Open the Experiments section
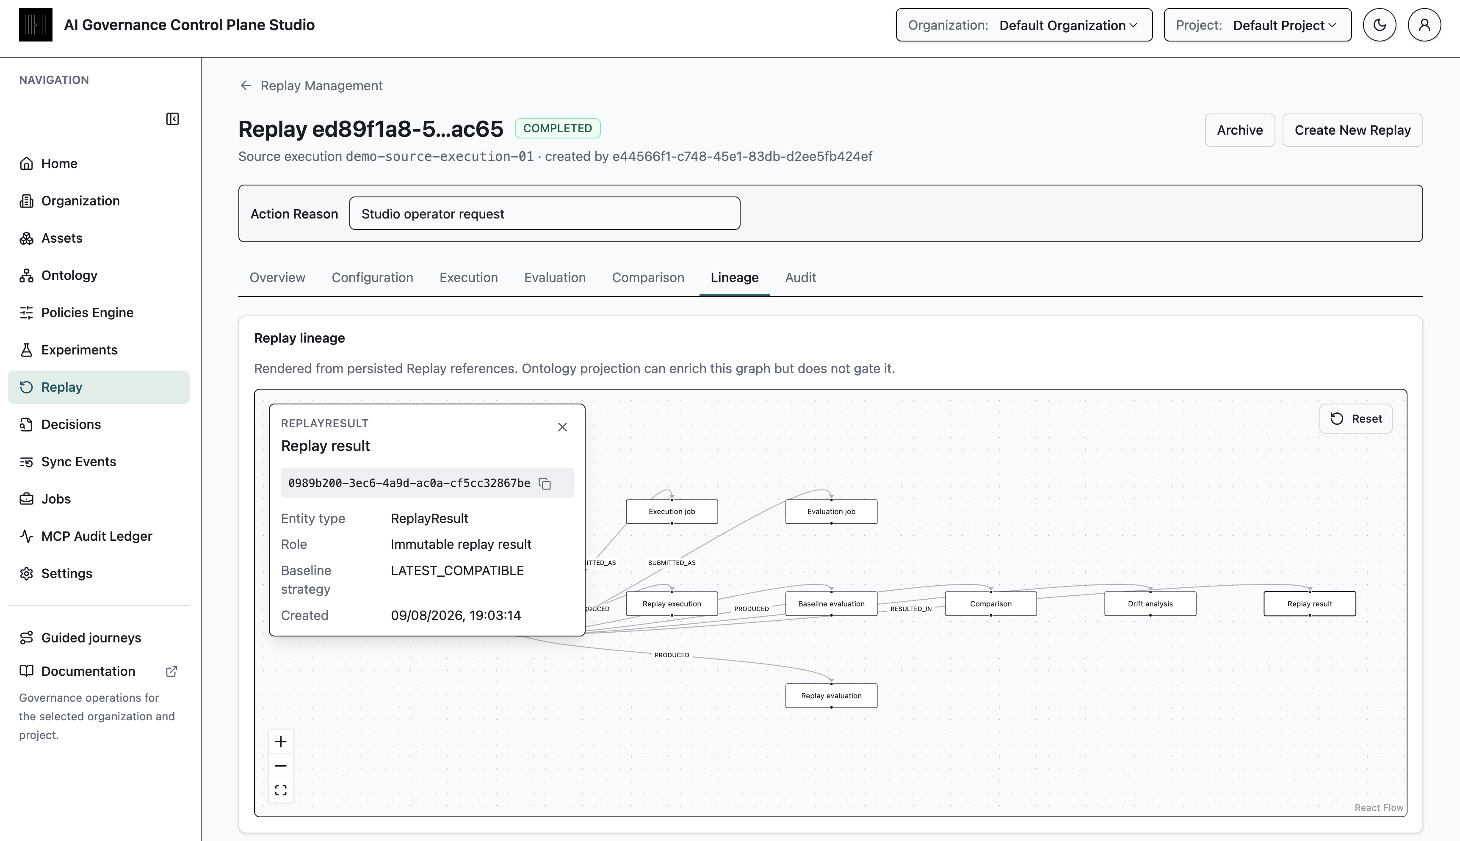The height and width of the screenshot is (841, 1460). click(x=98, y=350)
